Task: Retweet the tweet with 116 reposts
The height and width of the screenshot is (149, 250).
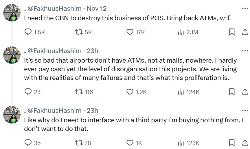Action: [x=78, y=92]
